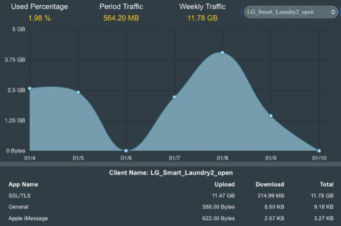Click the Used Percentage 1.98 % value
Screen dimensions: 341x226
39,18
